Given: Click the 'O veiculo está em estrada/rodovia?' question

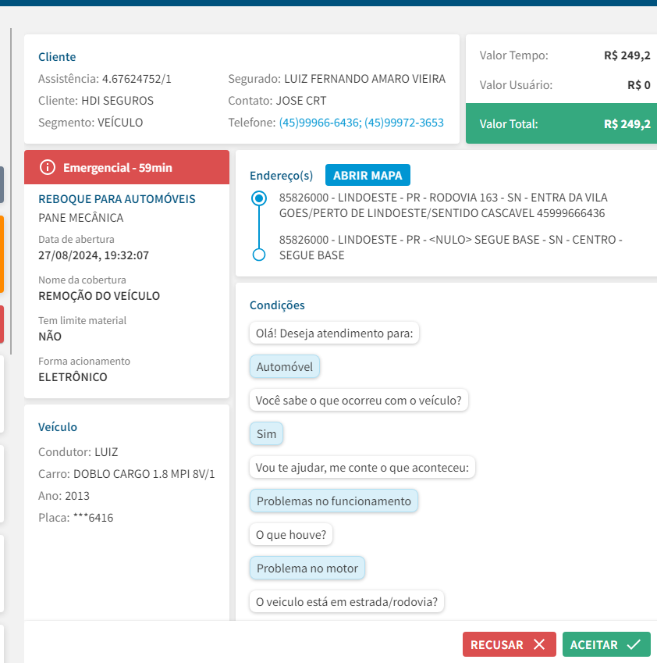Looking at the screenshot, I should coord(346,601).
